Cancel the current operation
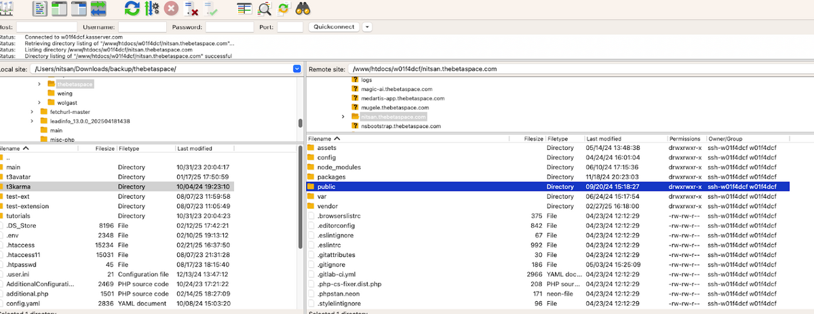 point(172,9)
